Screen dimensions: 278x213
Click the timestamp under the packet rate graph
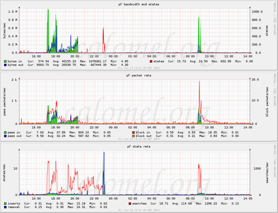pyautogui.click(x=139, y=139)
